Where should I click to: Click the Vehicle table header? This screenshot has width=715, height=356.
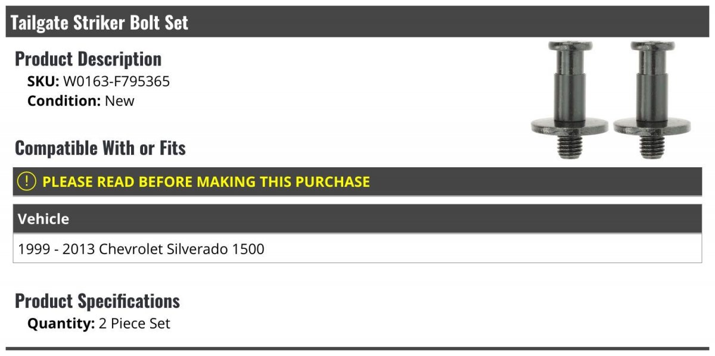point(357,218)
